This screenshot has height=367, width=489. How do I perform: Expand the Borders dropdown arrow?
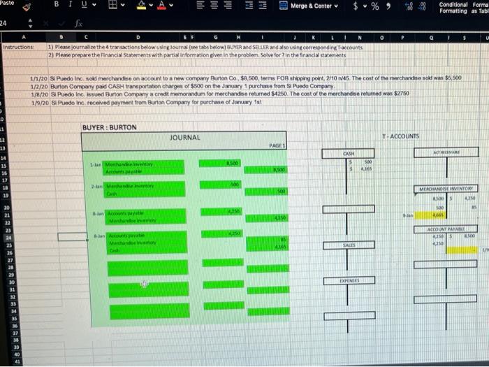pos(123,5)
